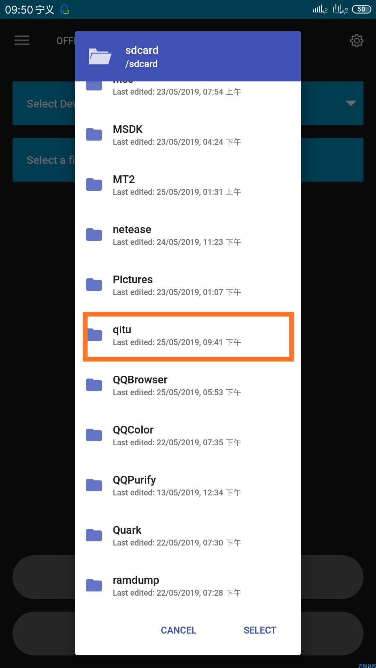376x668 pixels.
Task: Click the MSDK folder icon
Action: pos(94,134)
